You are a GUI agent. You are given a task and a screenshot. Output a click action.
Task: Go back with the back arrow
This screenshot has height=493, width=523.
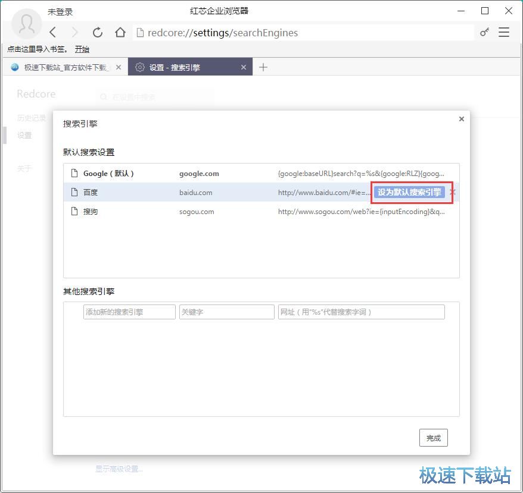[52, 32]
